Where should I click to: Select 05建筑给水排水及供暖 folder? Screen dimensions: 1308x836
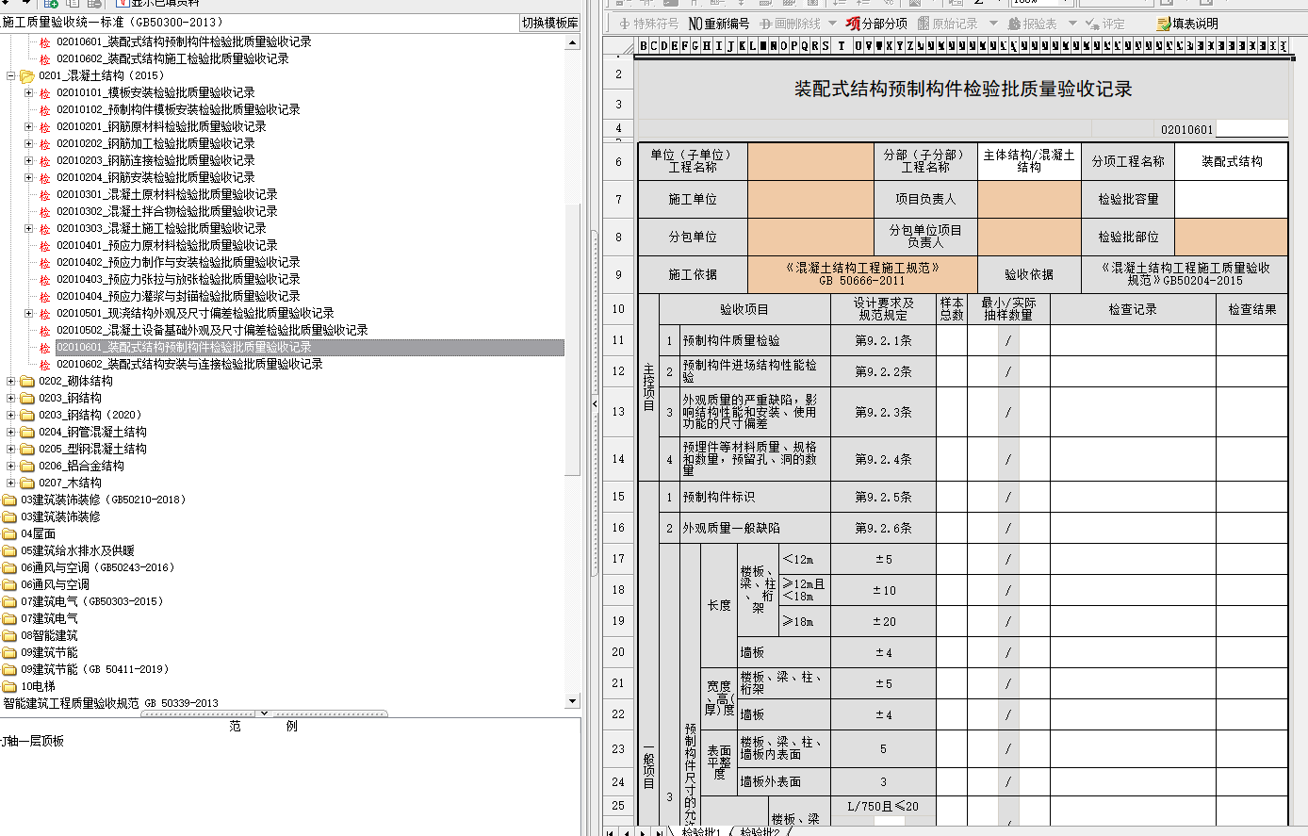coord(78,551)
